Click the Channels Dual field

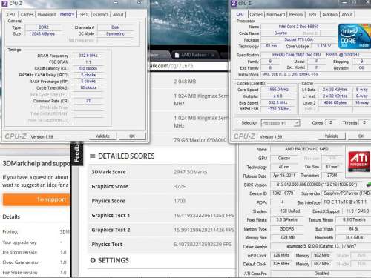click(x=116, y=27)
